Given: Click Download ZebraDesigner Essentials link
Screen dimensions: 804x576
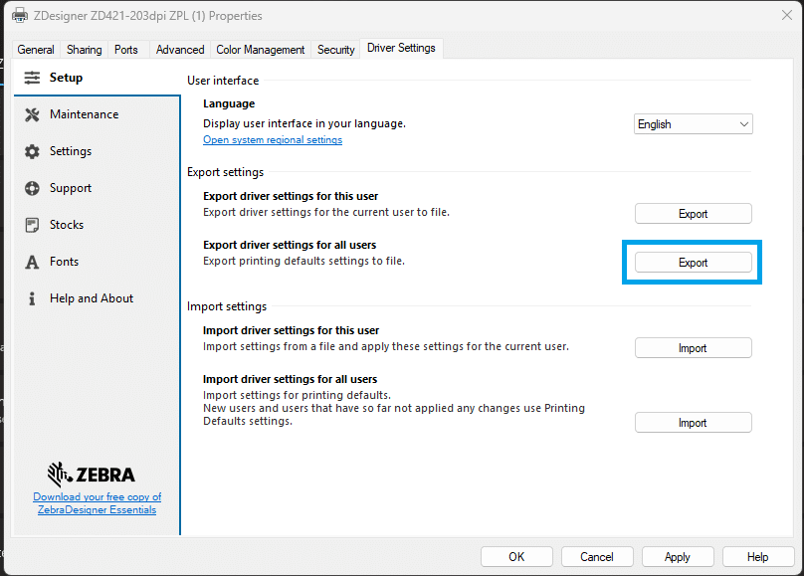Looking at the screenshot, I should coord(97,503).
